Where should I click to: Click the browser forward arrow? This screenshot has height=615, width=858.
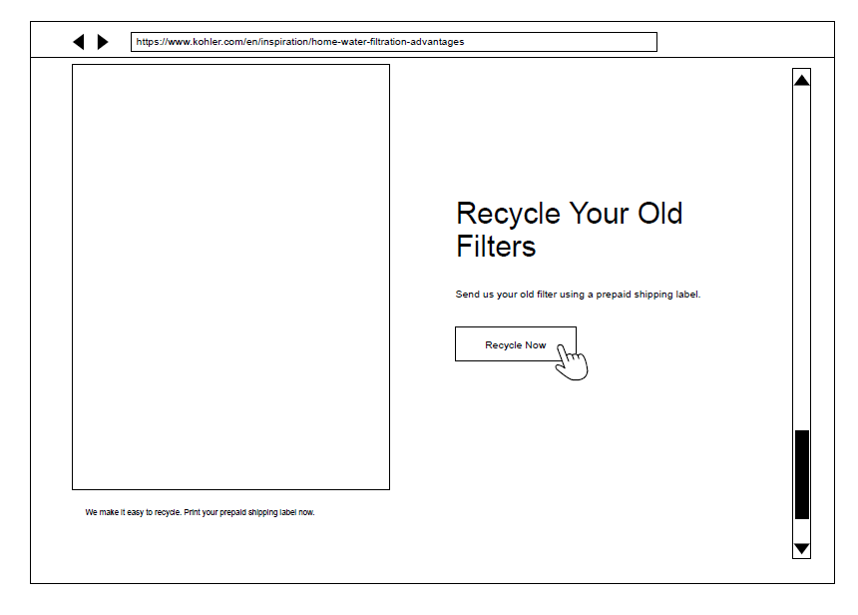coord(103,42)
